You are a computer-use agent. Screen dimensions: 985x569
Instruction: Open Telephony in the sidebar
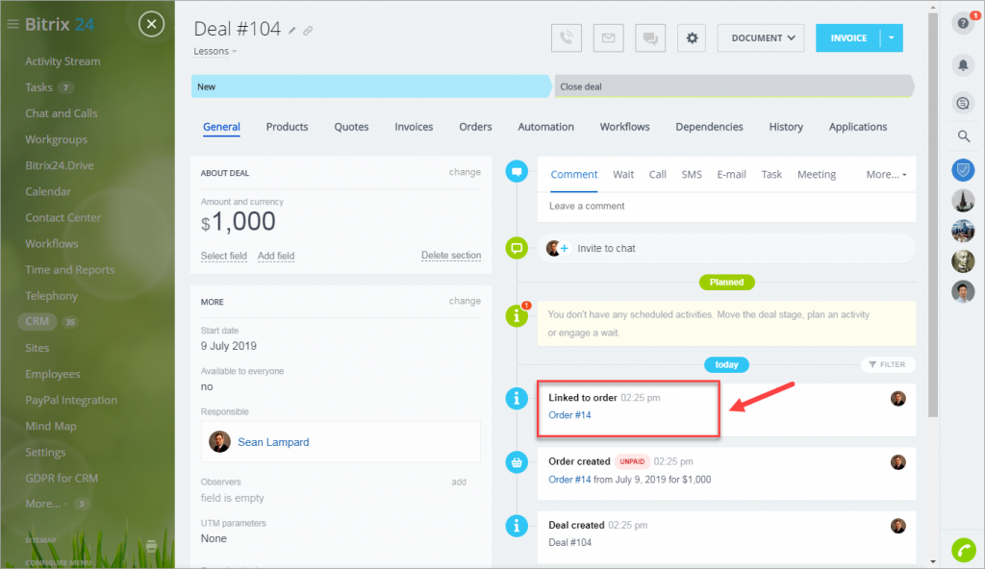tap(52, 296)
